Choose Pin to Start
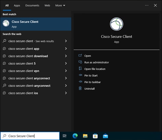This screenshot has width=162, height=140. tap(91, 76)
